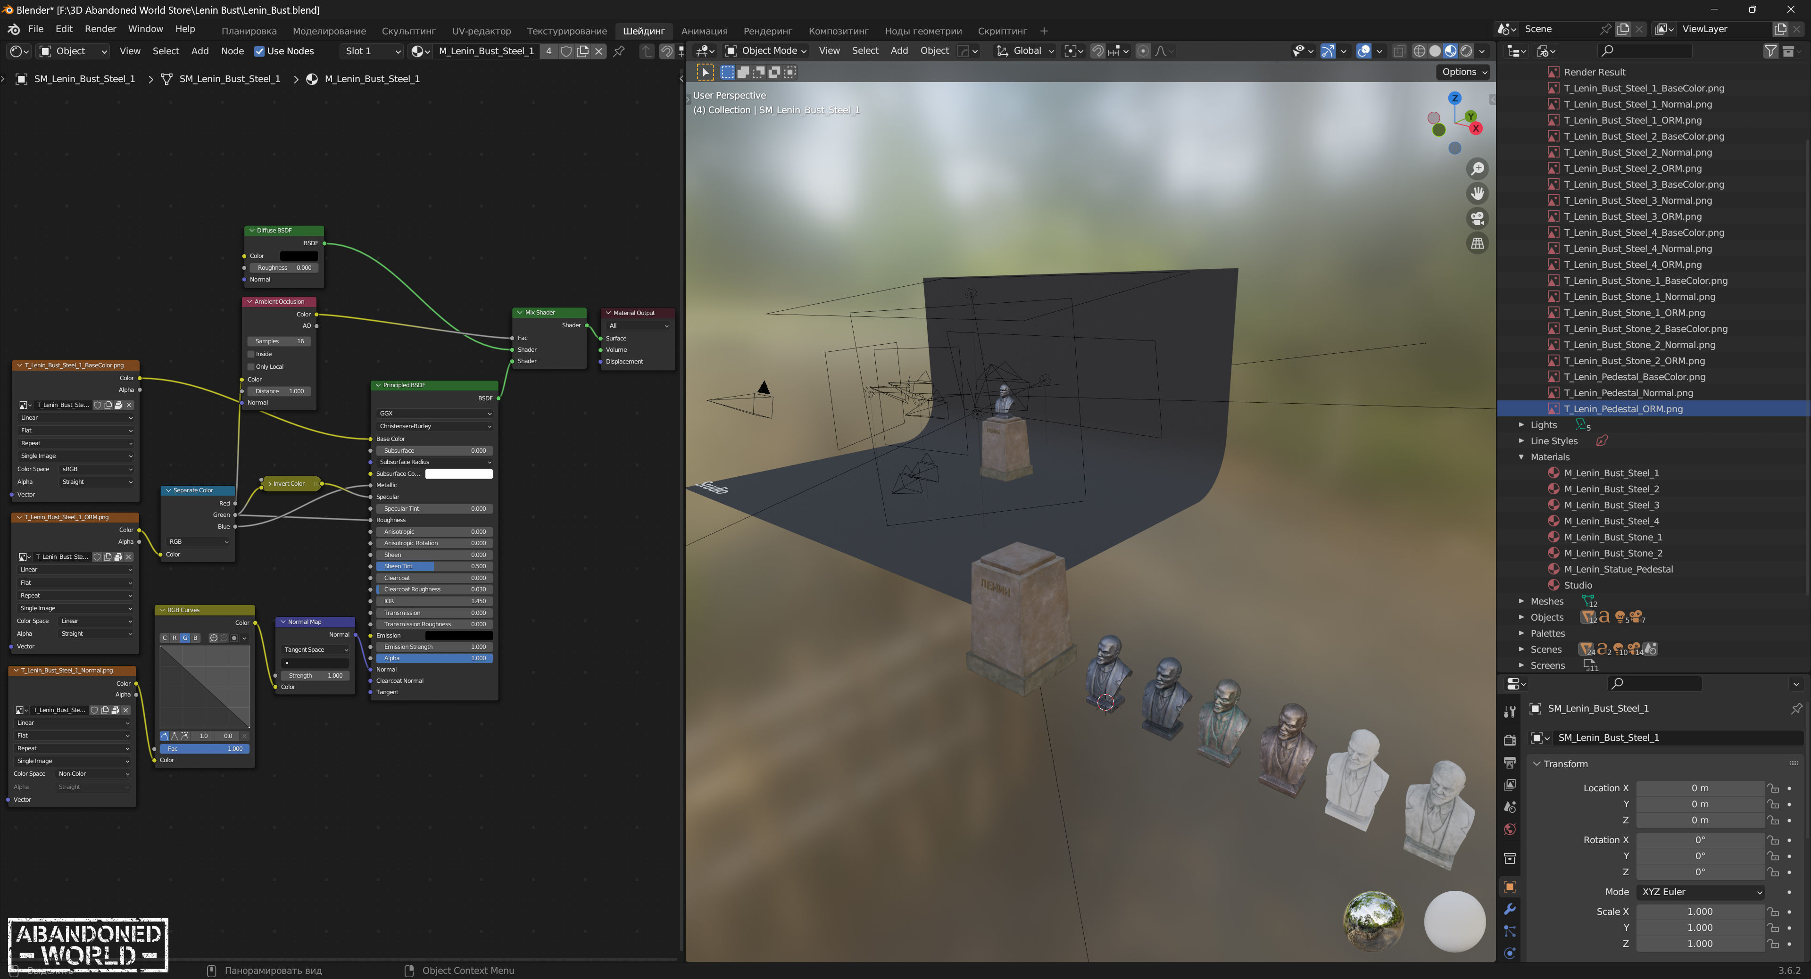Open the Render menu

click(x=100, y=29)
